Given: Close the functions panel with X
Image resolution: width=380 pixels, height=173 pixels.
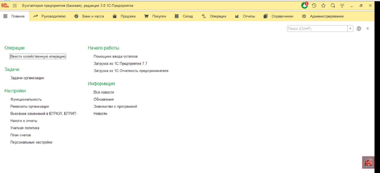Looking at the screenshot, I should [368, 28].
